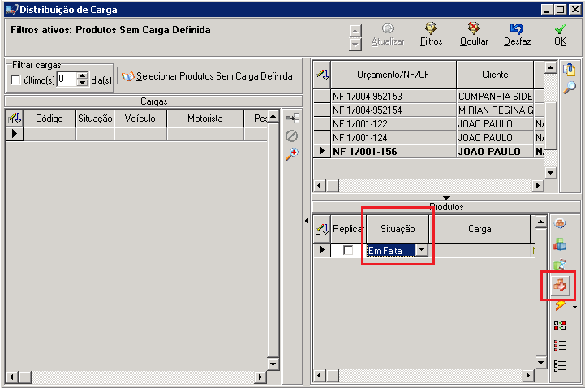The image size is (585, 388).
Task: Click the yellow lightning bolt icon
Action: [560, 305]
